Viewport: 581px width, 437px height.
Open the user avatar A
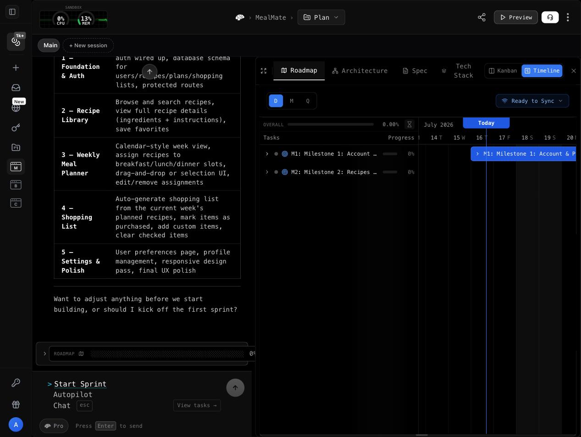click(16, 425)
